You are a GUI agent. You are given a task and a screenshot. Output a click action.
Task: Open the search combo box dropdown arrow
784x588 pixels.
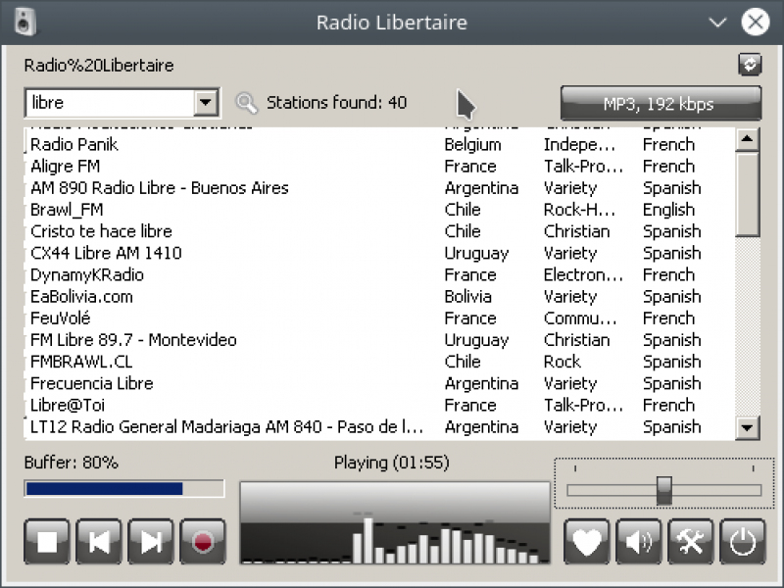pyautogui.click(x=206, y=103)
